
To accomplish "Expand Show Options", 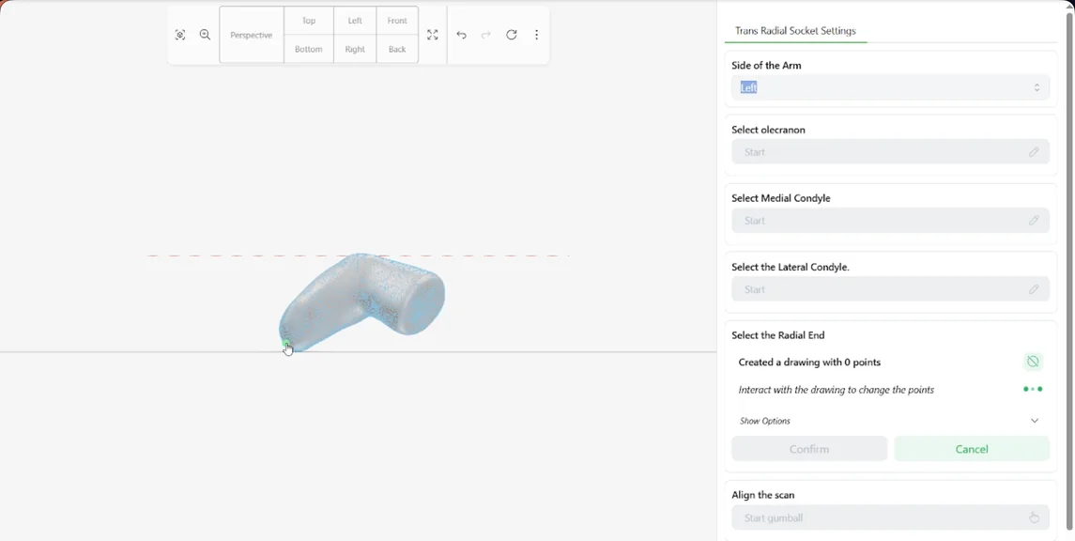I will point(891,421).
